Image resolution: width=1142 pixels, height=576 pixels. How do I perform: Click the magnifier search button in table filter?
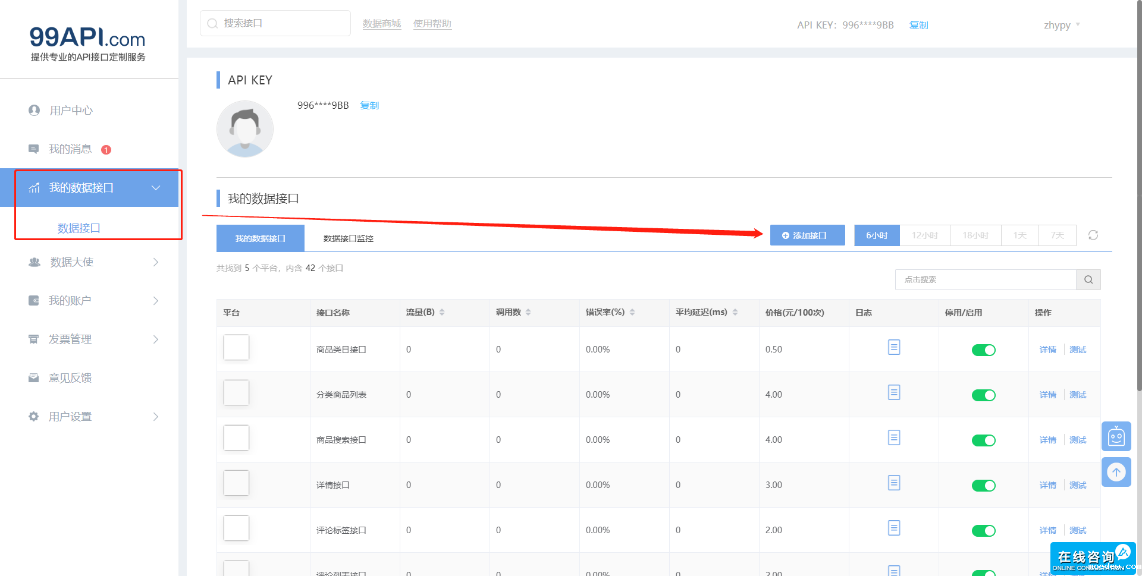1088,279
